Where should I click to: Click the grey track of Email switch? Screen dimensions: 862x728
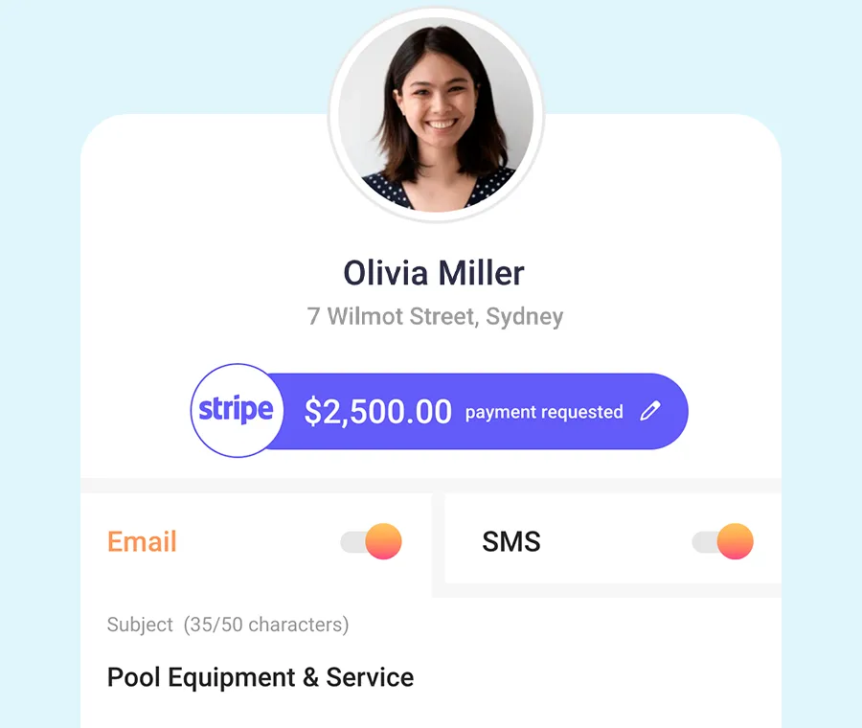click(353, 542)
